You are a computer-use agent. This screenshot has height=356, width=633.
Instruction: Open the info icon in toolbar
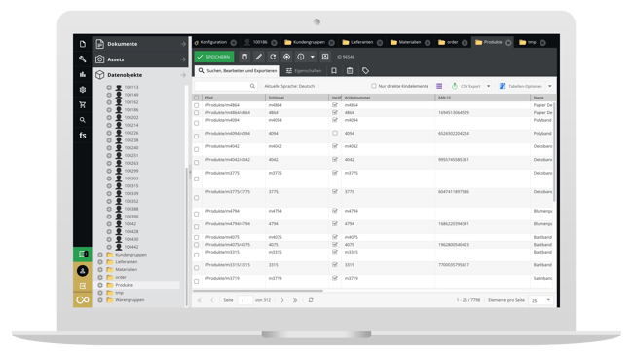(x=301, y=57)
